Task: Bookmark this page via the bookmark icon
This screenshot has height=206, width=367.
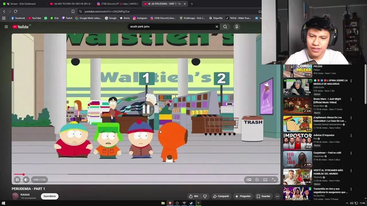Action: point(73,11)
